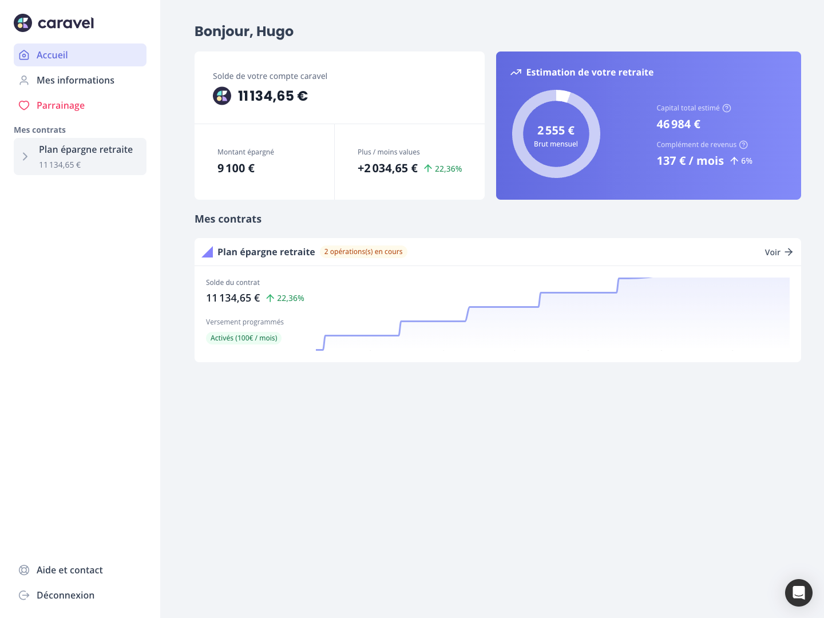This screenshot has width=824, height=618.
Task: Click the arrow next to Voir
Action: pos(789,252)
